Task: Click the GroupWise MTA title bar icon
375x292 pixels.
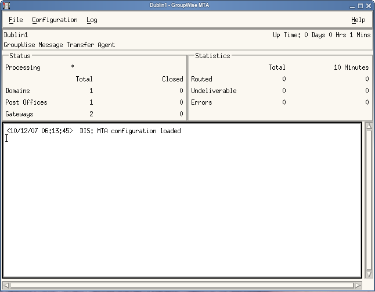Action: click(x=6, y=5)
